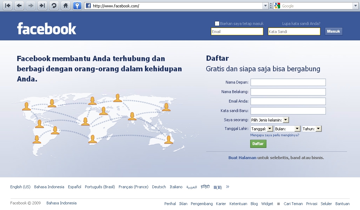Go to first page with rewind button
Image resolution: width=360 pixels, height=210 pixels.
click(x=8, y=6)
